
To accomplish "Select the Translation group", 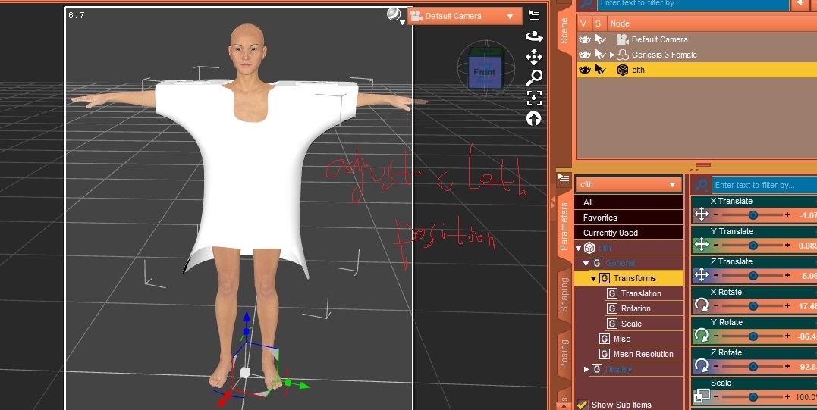I will [x=640, y=293].
